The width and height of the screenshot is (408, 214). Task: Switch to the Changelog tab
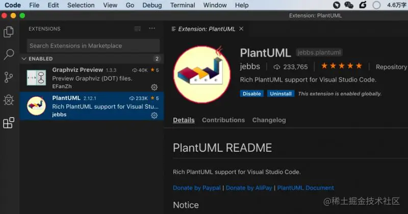tap(269, 120)
